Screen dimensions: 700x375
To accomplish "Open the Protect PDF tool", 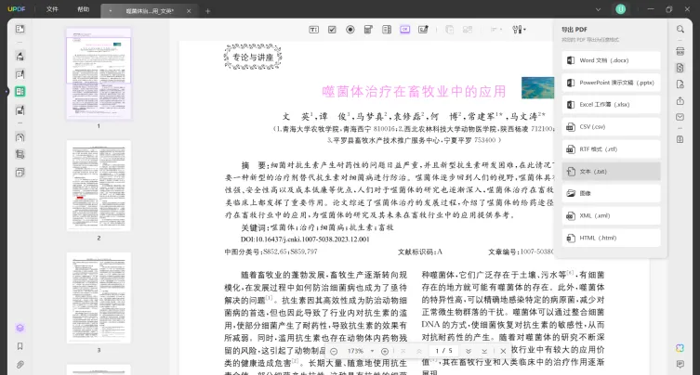I will pos(680,84).
